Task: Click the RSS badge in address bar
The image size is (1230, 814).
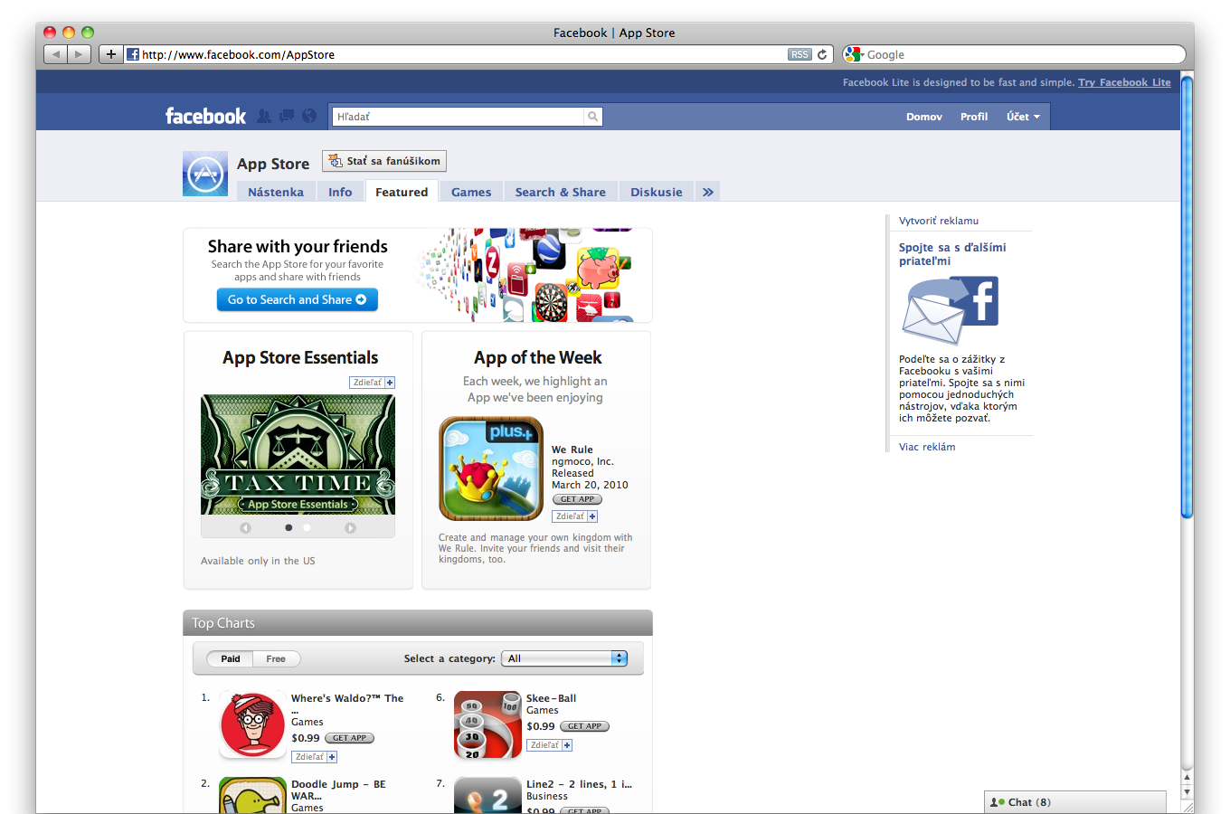Action: [799, 54]
